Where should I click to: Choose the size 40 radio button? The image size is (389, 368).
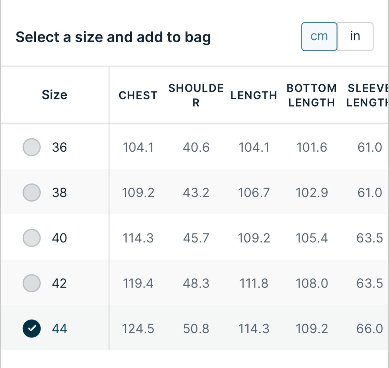click(32, 238)
